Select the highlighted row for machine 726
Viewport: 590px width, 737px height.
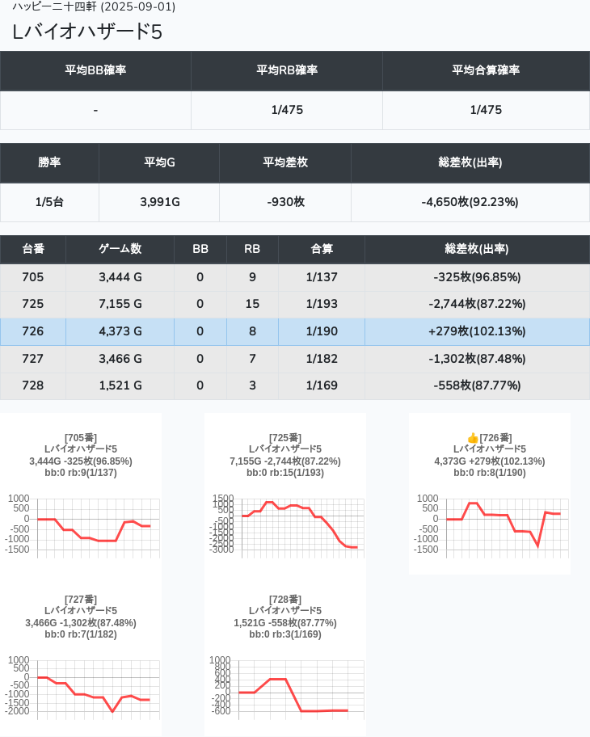294,331
